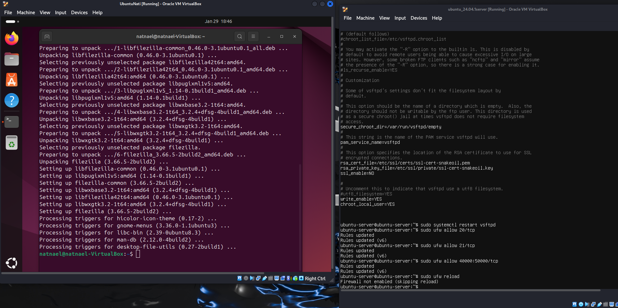618x308 pixels.
Task: Open Input menu in ubuntu server window
Action: point(400,18)
